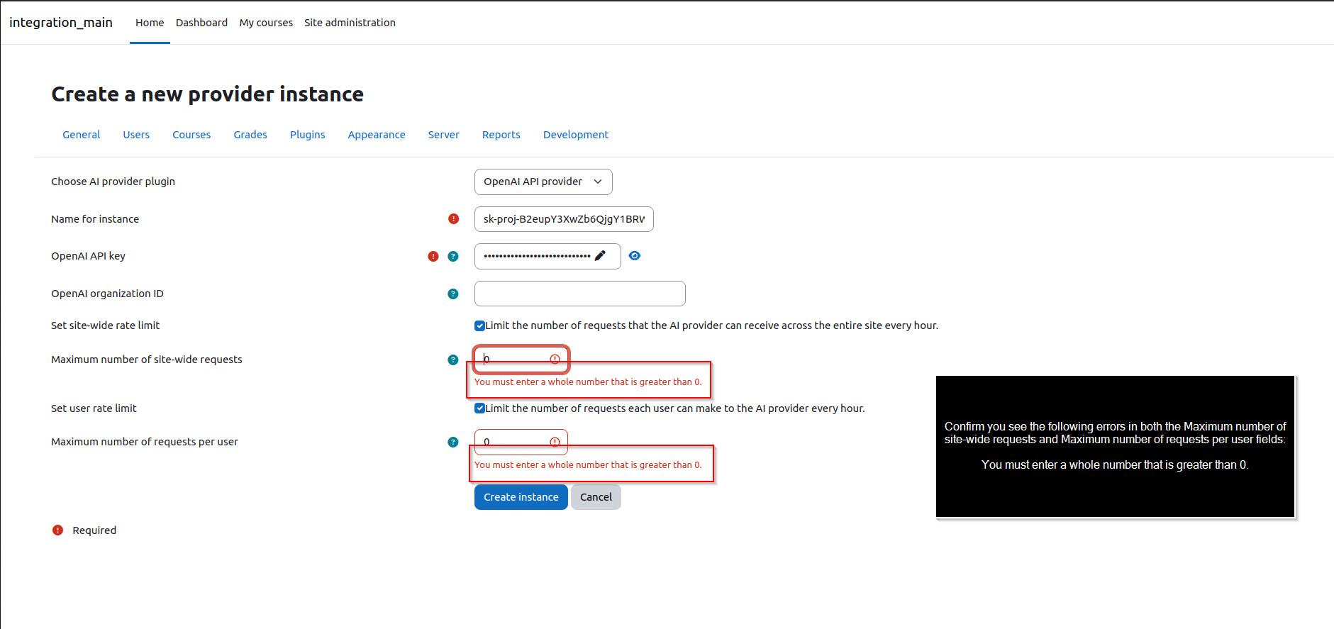Focus Maximum number of site-wide requests field

[521, 360]
